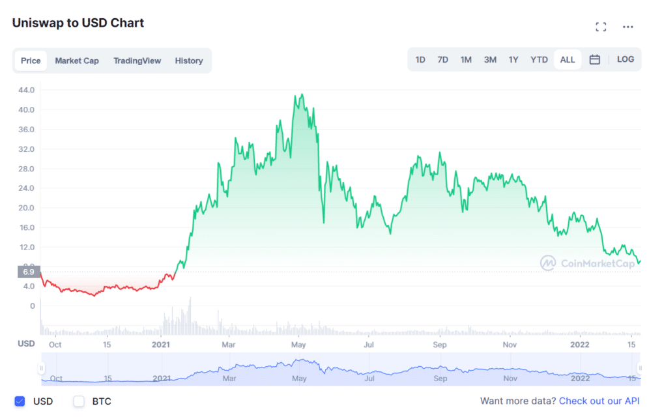The image size is (649, 417).
Task: Switch to the TradingView tab
Action: coord(137,61)
